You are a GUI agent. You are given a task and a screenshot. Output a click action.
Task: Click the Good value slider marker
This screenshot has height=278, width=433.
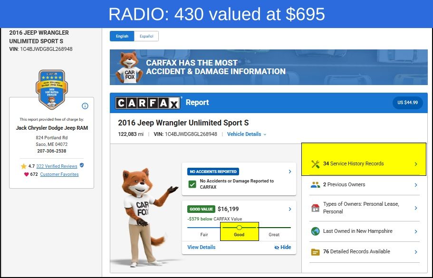(240, 228)
